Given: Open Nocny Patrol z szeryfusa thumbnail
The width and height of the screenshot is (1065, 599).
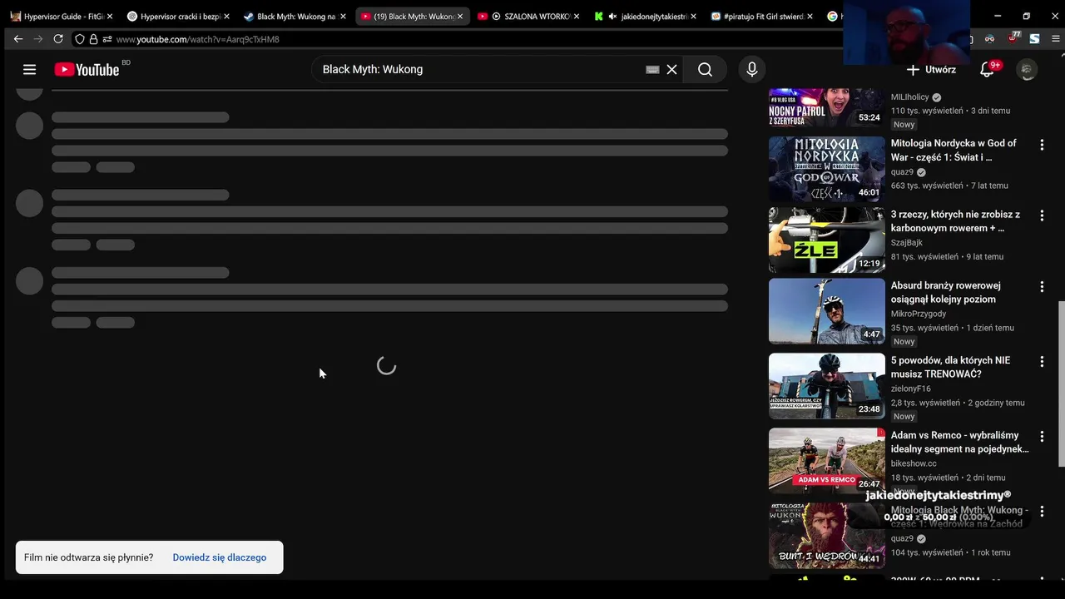Looking at the screenshot, I should coord(826,108).
